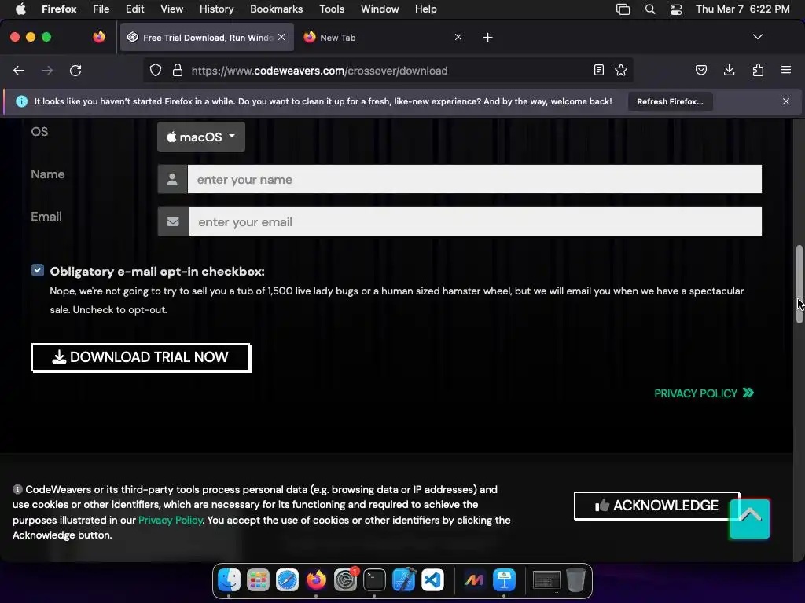Open the Firefox hamburger application menu
The height and width of the screenshot is (603, 805).
tap(786, 70)
